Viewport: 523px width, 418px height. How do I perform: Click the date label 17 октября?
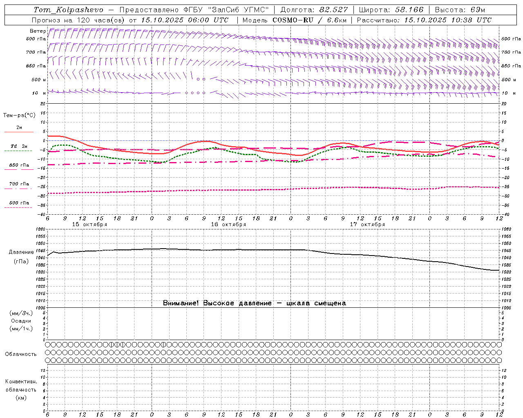click(x=368, y=225)
